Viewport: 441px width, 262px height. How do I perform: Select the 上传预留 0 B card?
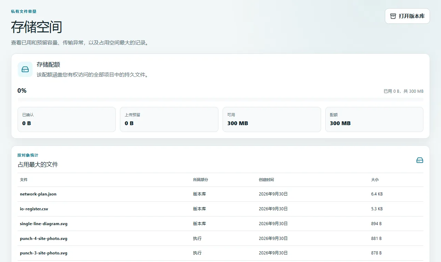169,119
